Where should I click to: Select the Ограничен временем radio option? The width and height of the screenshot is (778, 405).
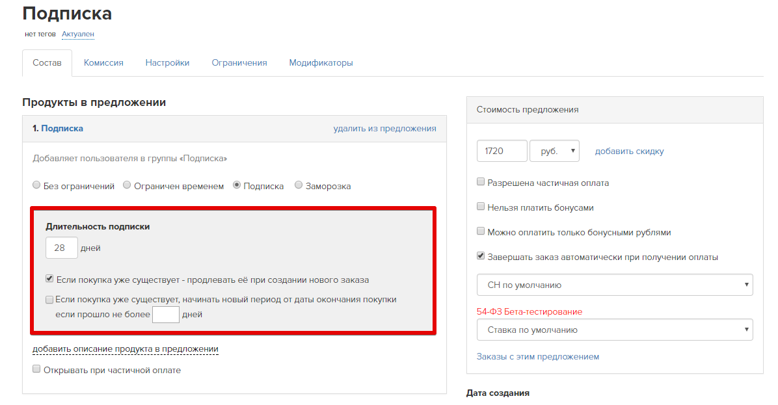[127, 185]
